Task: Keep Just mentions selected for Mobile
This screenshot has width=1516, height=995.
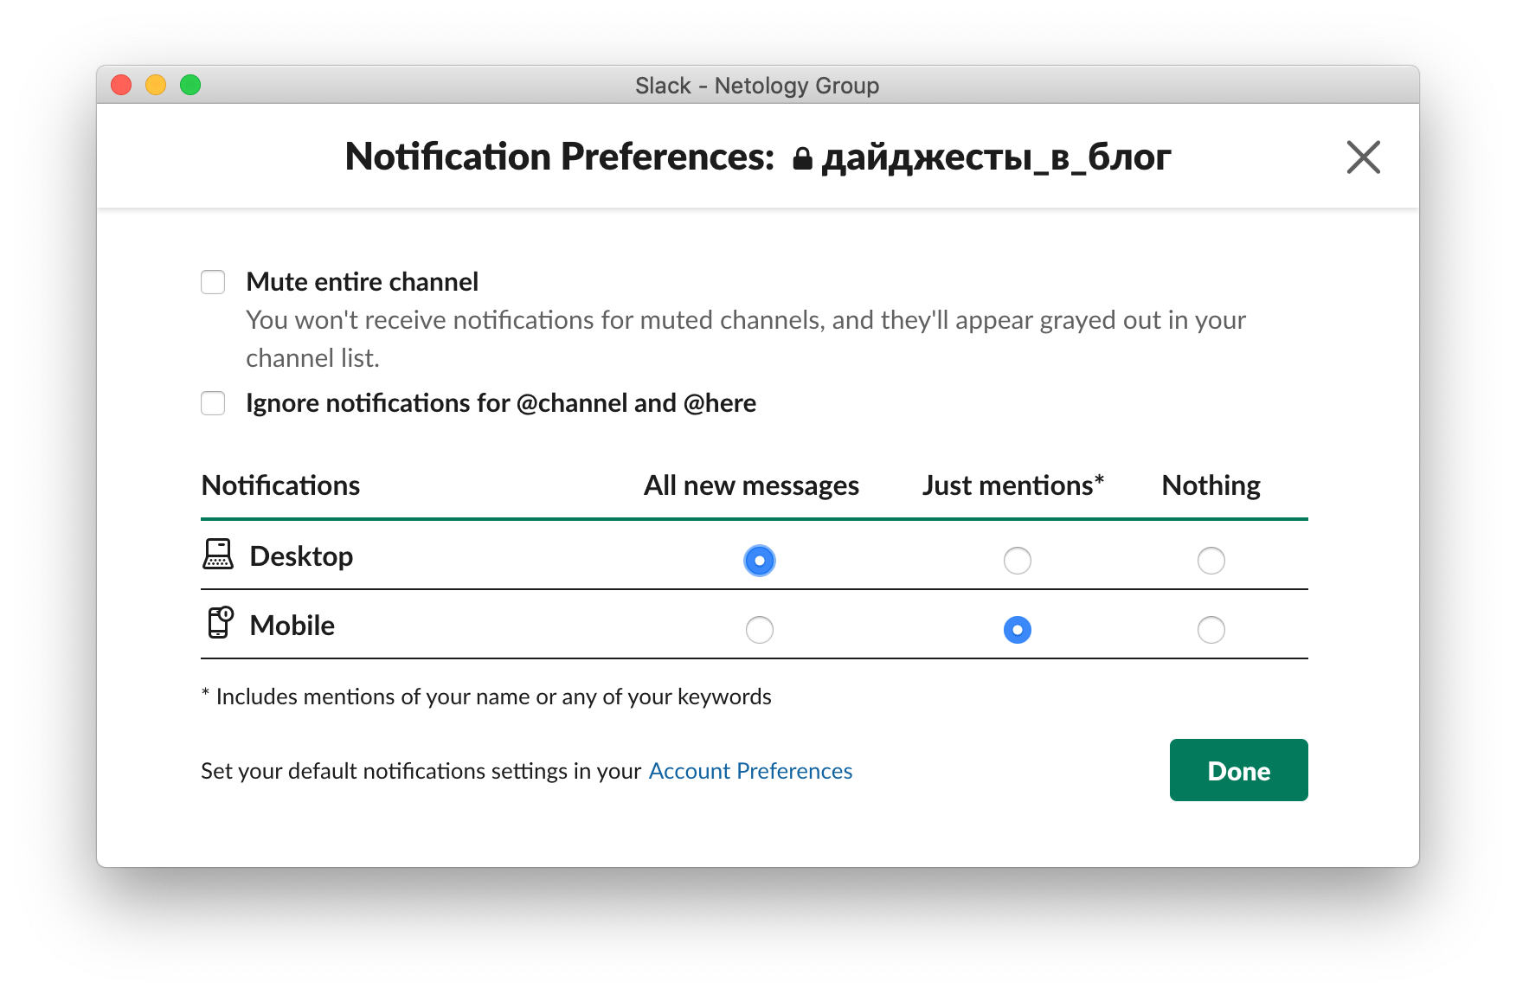Action: tap(1018, 630)
